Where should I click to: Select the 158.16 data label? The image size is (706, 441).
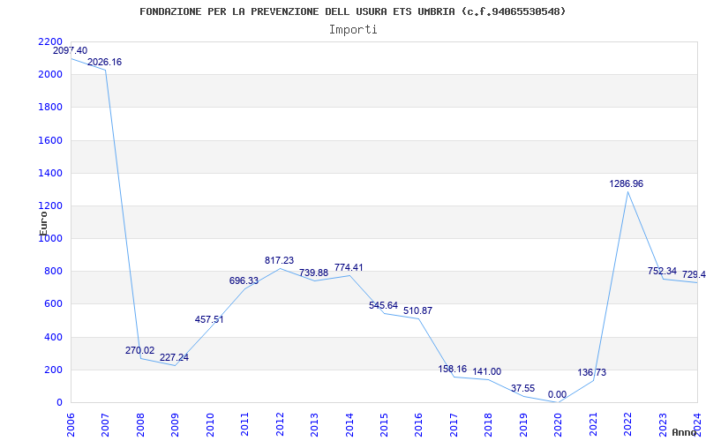tap(453, 370)
